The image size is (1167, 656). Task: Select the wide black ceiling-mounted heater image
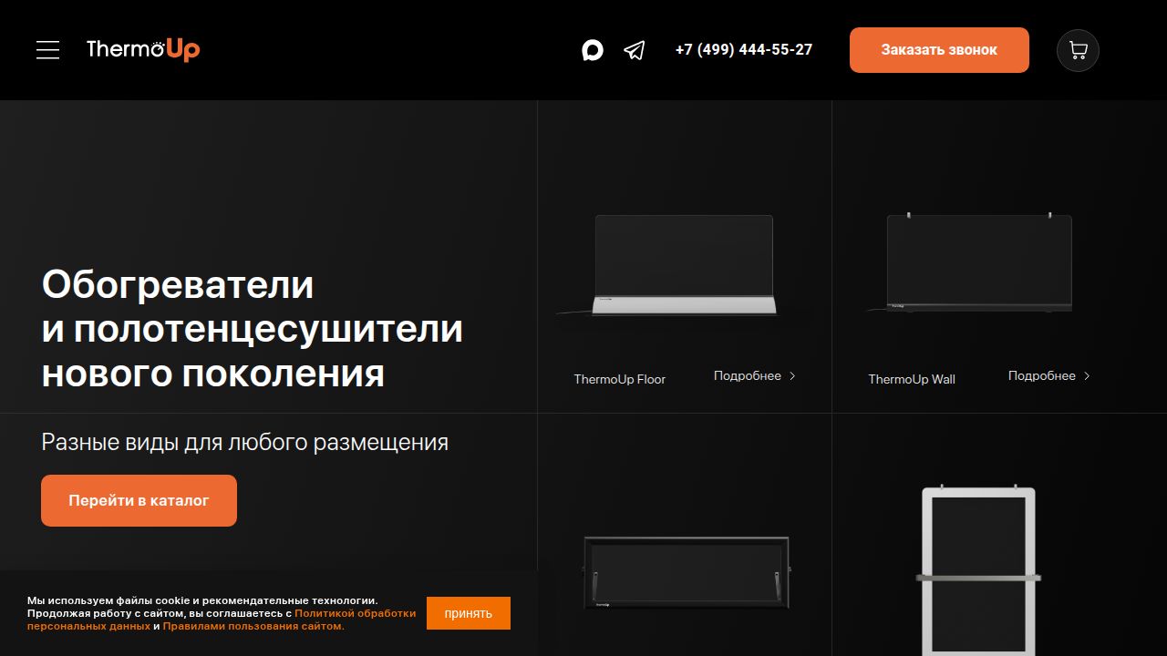pos(687,572)
